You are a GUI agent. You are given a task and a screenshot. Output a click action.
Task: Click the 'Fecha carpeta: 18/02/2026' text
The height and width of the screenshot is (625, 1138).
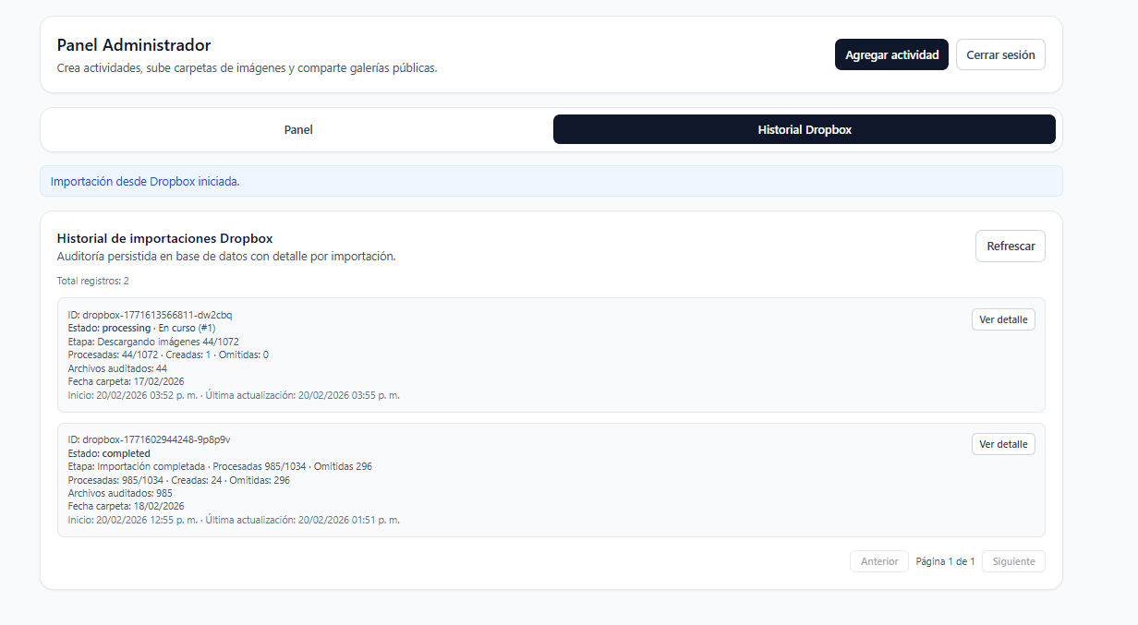pos(126,506)
